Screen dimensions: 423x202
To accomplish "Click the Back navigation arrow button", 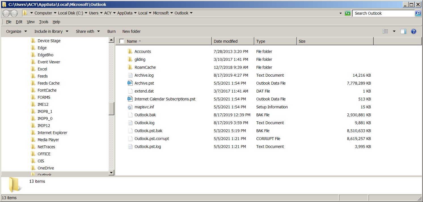I will point(6,13).
